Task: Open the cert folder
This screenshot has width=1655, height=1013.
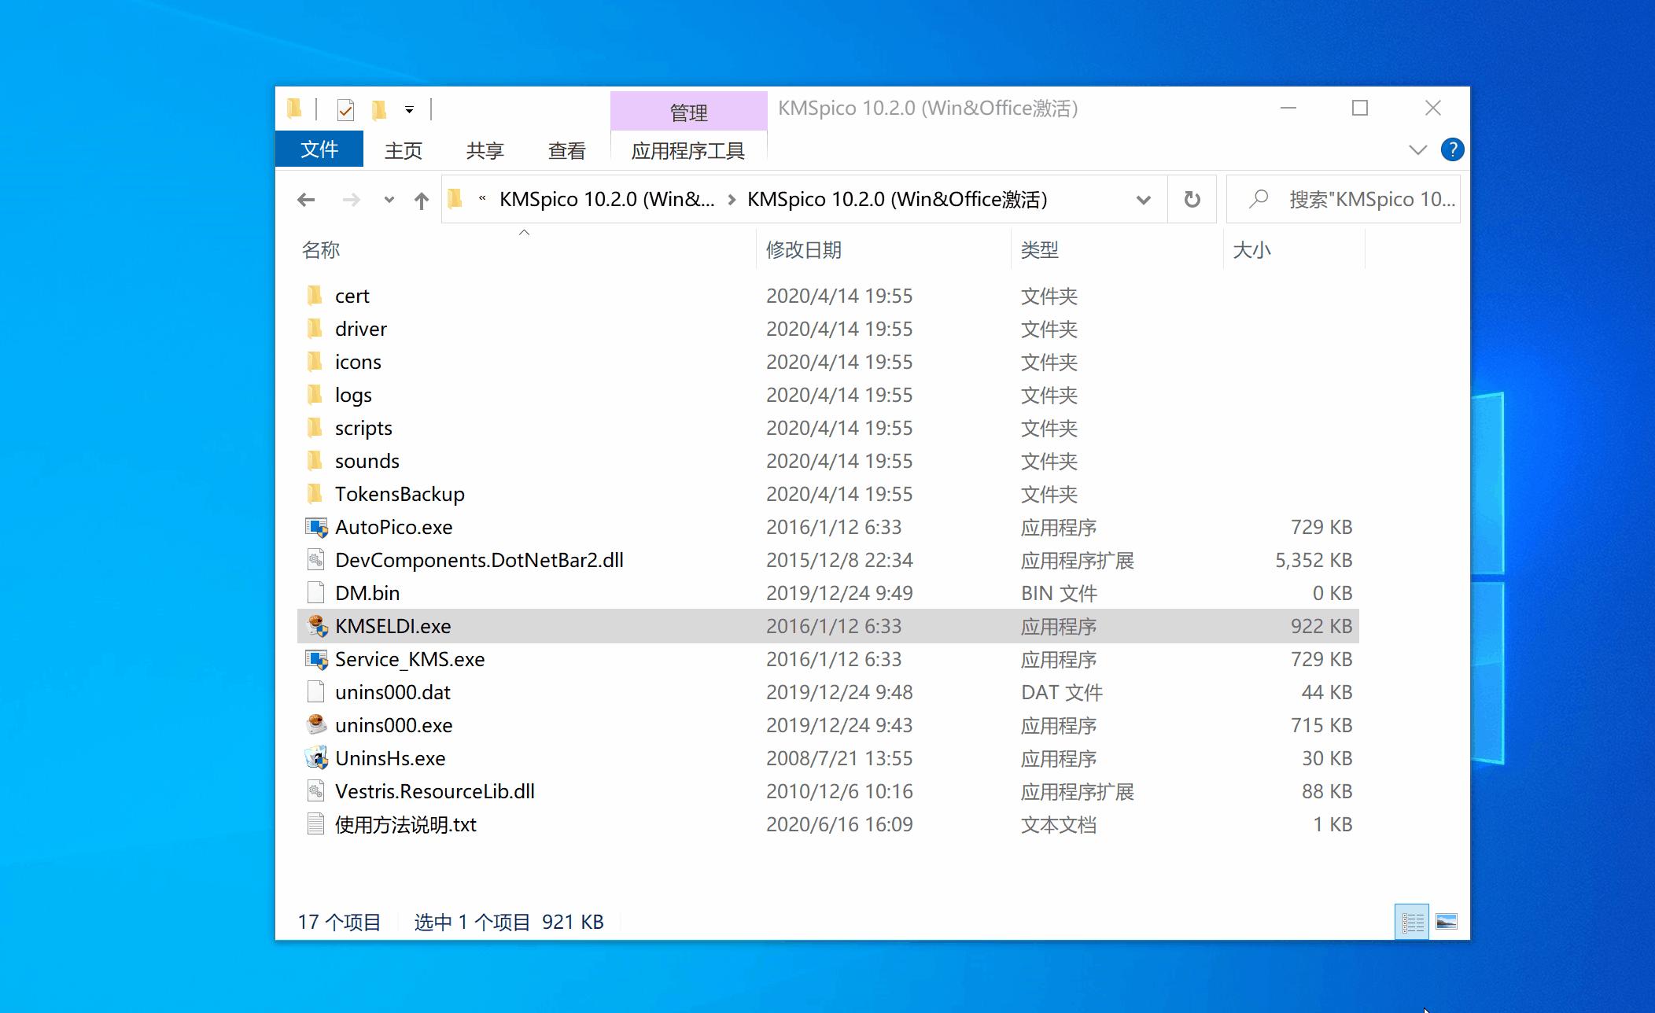Action: [x=352, y=296]
